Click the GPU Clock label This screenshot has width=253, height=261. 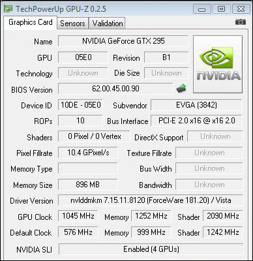[x=35, y=217]
